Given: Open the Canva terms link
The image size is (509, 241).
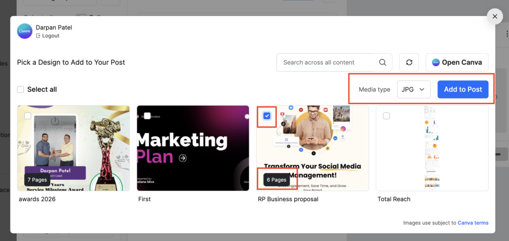Looking at the screenshot, I should (473, 223).
